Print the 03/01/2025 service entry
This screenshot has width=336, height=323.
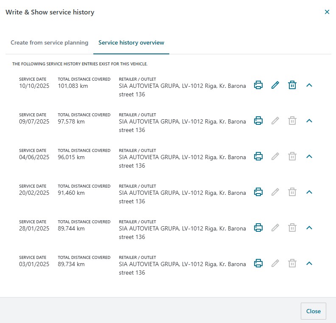coord(258,263)
